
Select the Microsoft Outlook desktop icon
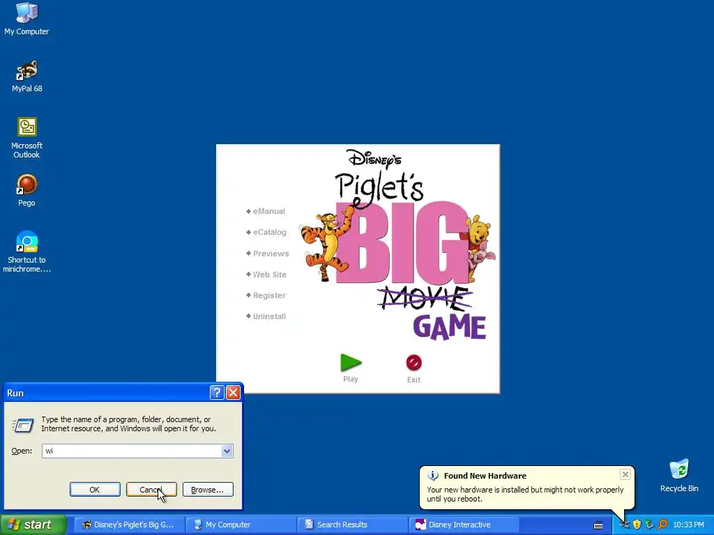click(26, 137)
